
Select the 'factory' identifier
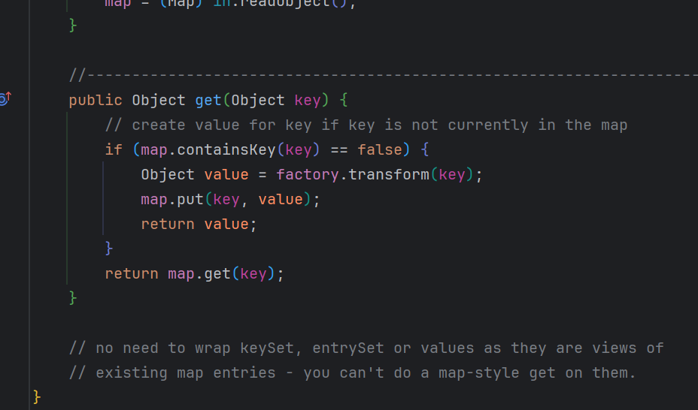(303, 175)
